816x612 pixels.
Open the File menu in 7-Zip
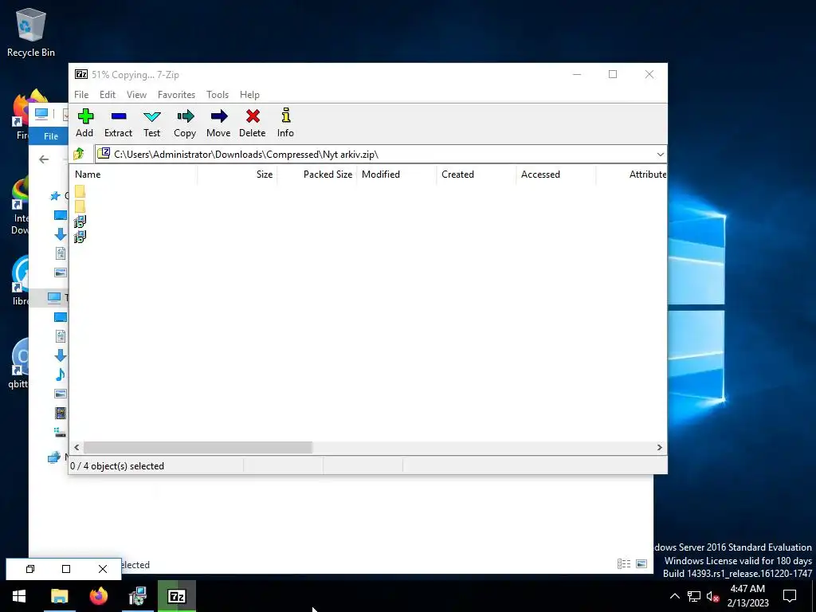click(x=81, y=95)
